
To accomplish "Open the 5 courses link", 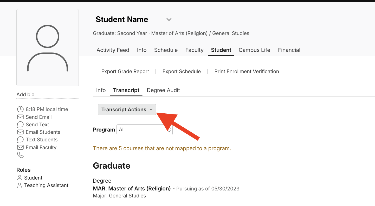I will (131, 148).
